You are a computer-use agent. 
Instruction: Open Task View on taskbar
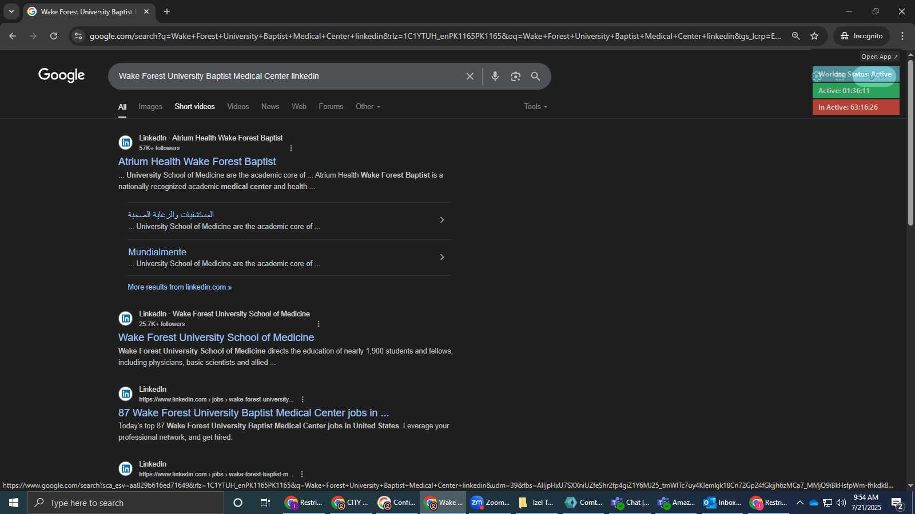tap(265, 503)
